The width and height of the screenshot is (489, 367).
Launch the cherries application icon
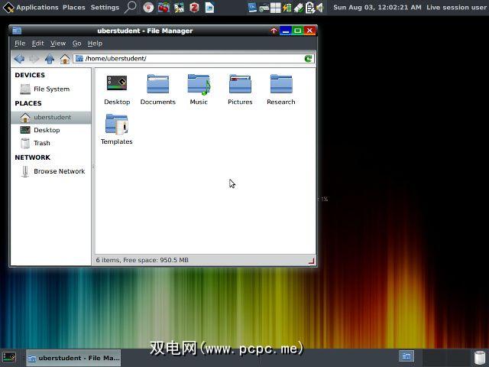click(164, 8)
